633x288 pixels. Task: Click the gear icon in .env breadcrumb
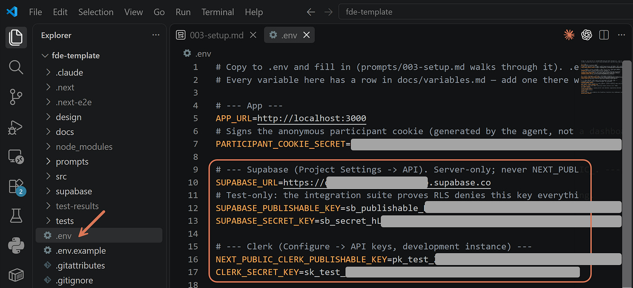[187, 54]
